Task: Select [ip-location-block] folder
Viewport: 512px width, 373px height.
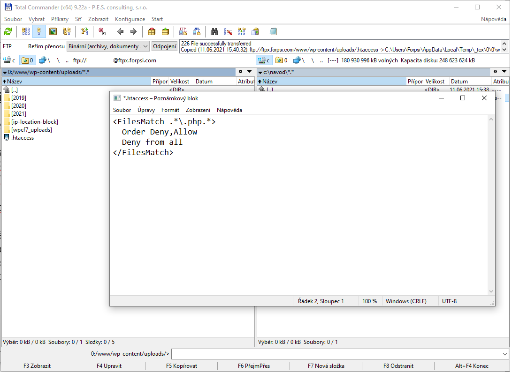Action: (x=35, y=122)
